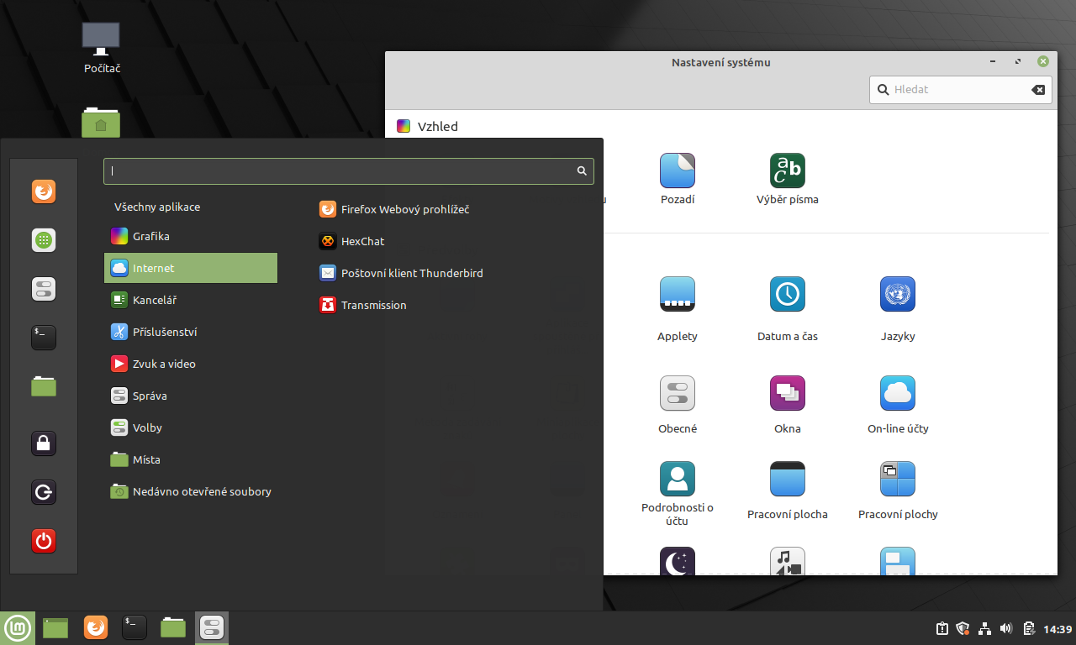Open the Applety settings icon
The image size is (1076, 645).
pos(678,294)
